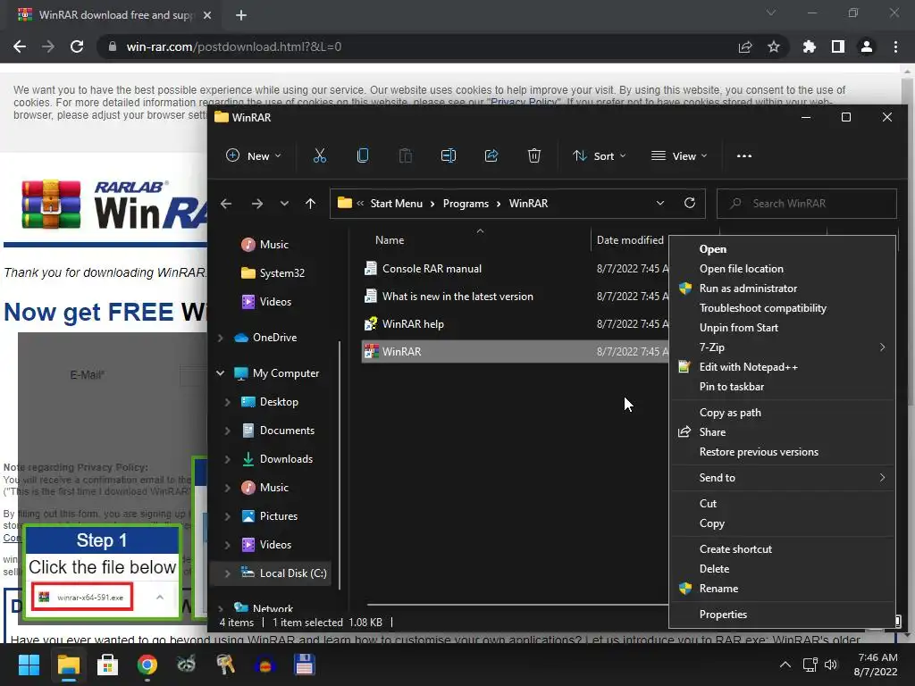Screen dimensions: 915x686
Task: Expand Local Disk (C:) tree node
Action: tap(227, 573)
